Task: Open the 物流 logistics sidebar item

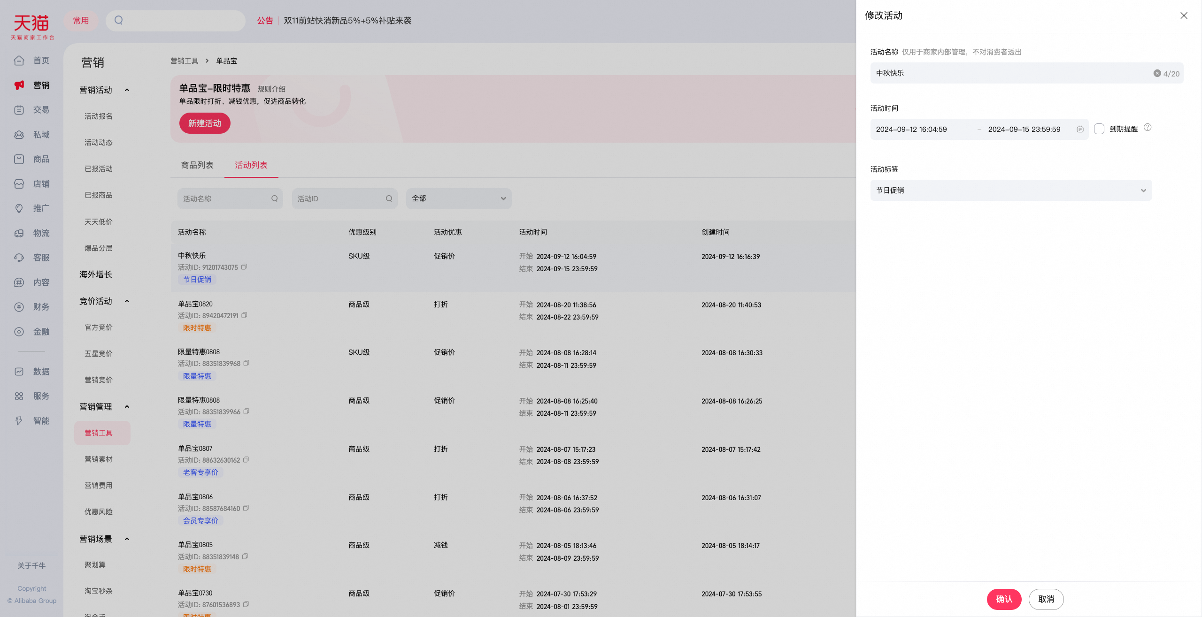Action: pyautogui.click(x=32, y=233)
